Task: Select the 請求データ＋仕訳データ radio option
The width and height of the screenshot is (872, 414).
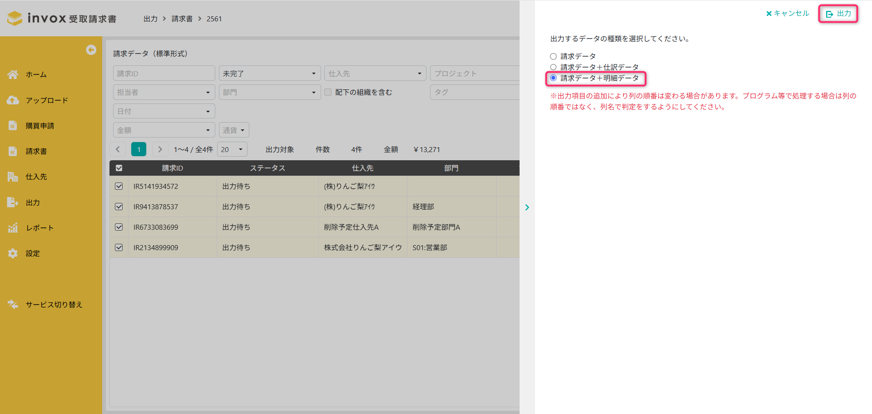Action: pos(553,67)
